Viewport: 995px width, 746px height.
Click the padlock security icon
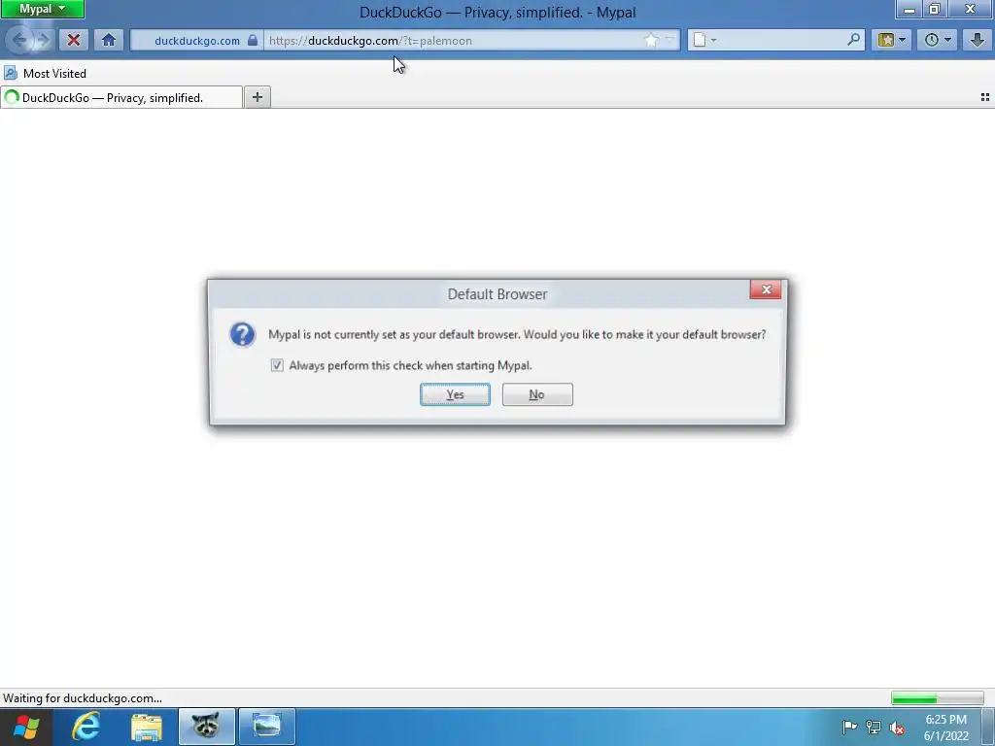(x=253, y=40)
